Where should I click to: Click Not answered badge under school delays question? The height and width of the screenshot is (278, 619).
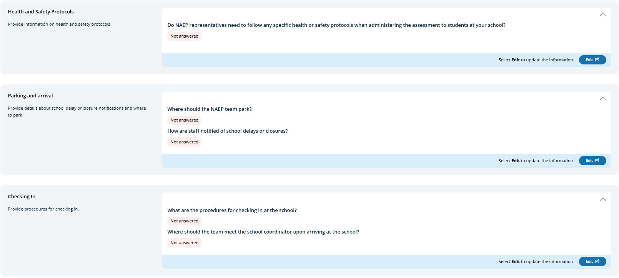(184, 142)
